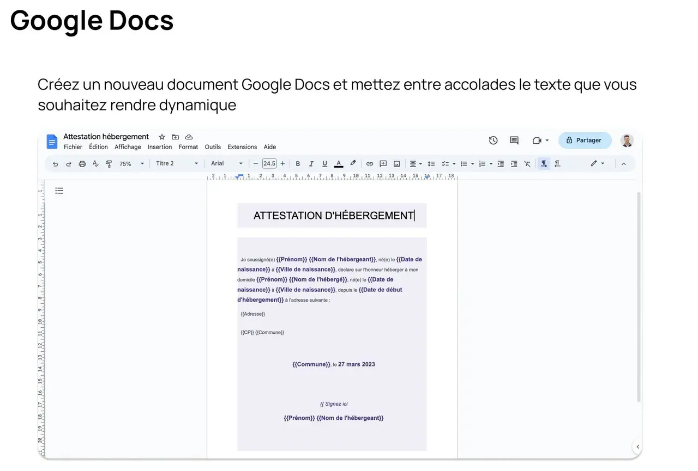Click the 24.5 font size field

coord(269,163)
